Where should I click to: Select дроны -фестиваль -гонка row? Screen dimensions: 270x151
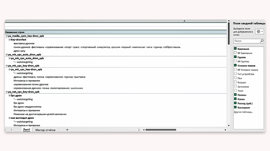(116, 77)
